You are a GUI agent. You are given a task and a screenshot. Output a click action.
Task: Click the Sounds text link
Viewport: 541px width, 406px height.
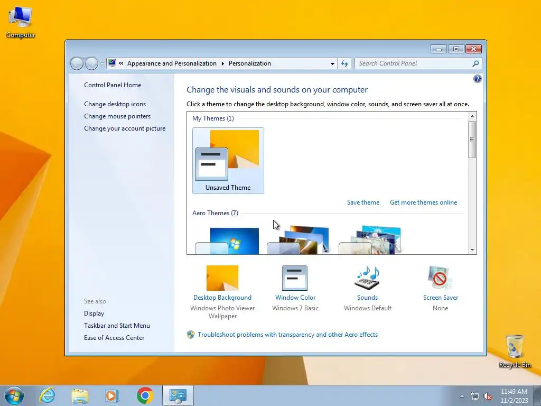[368, 298]
